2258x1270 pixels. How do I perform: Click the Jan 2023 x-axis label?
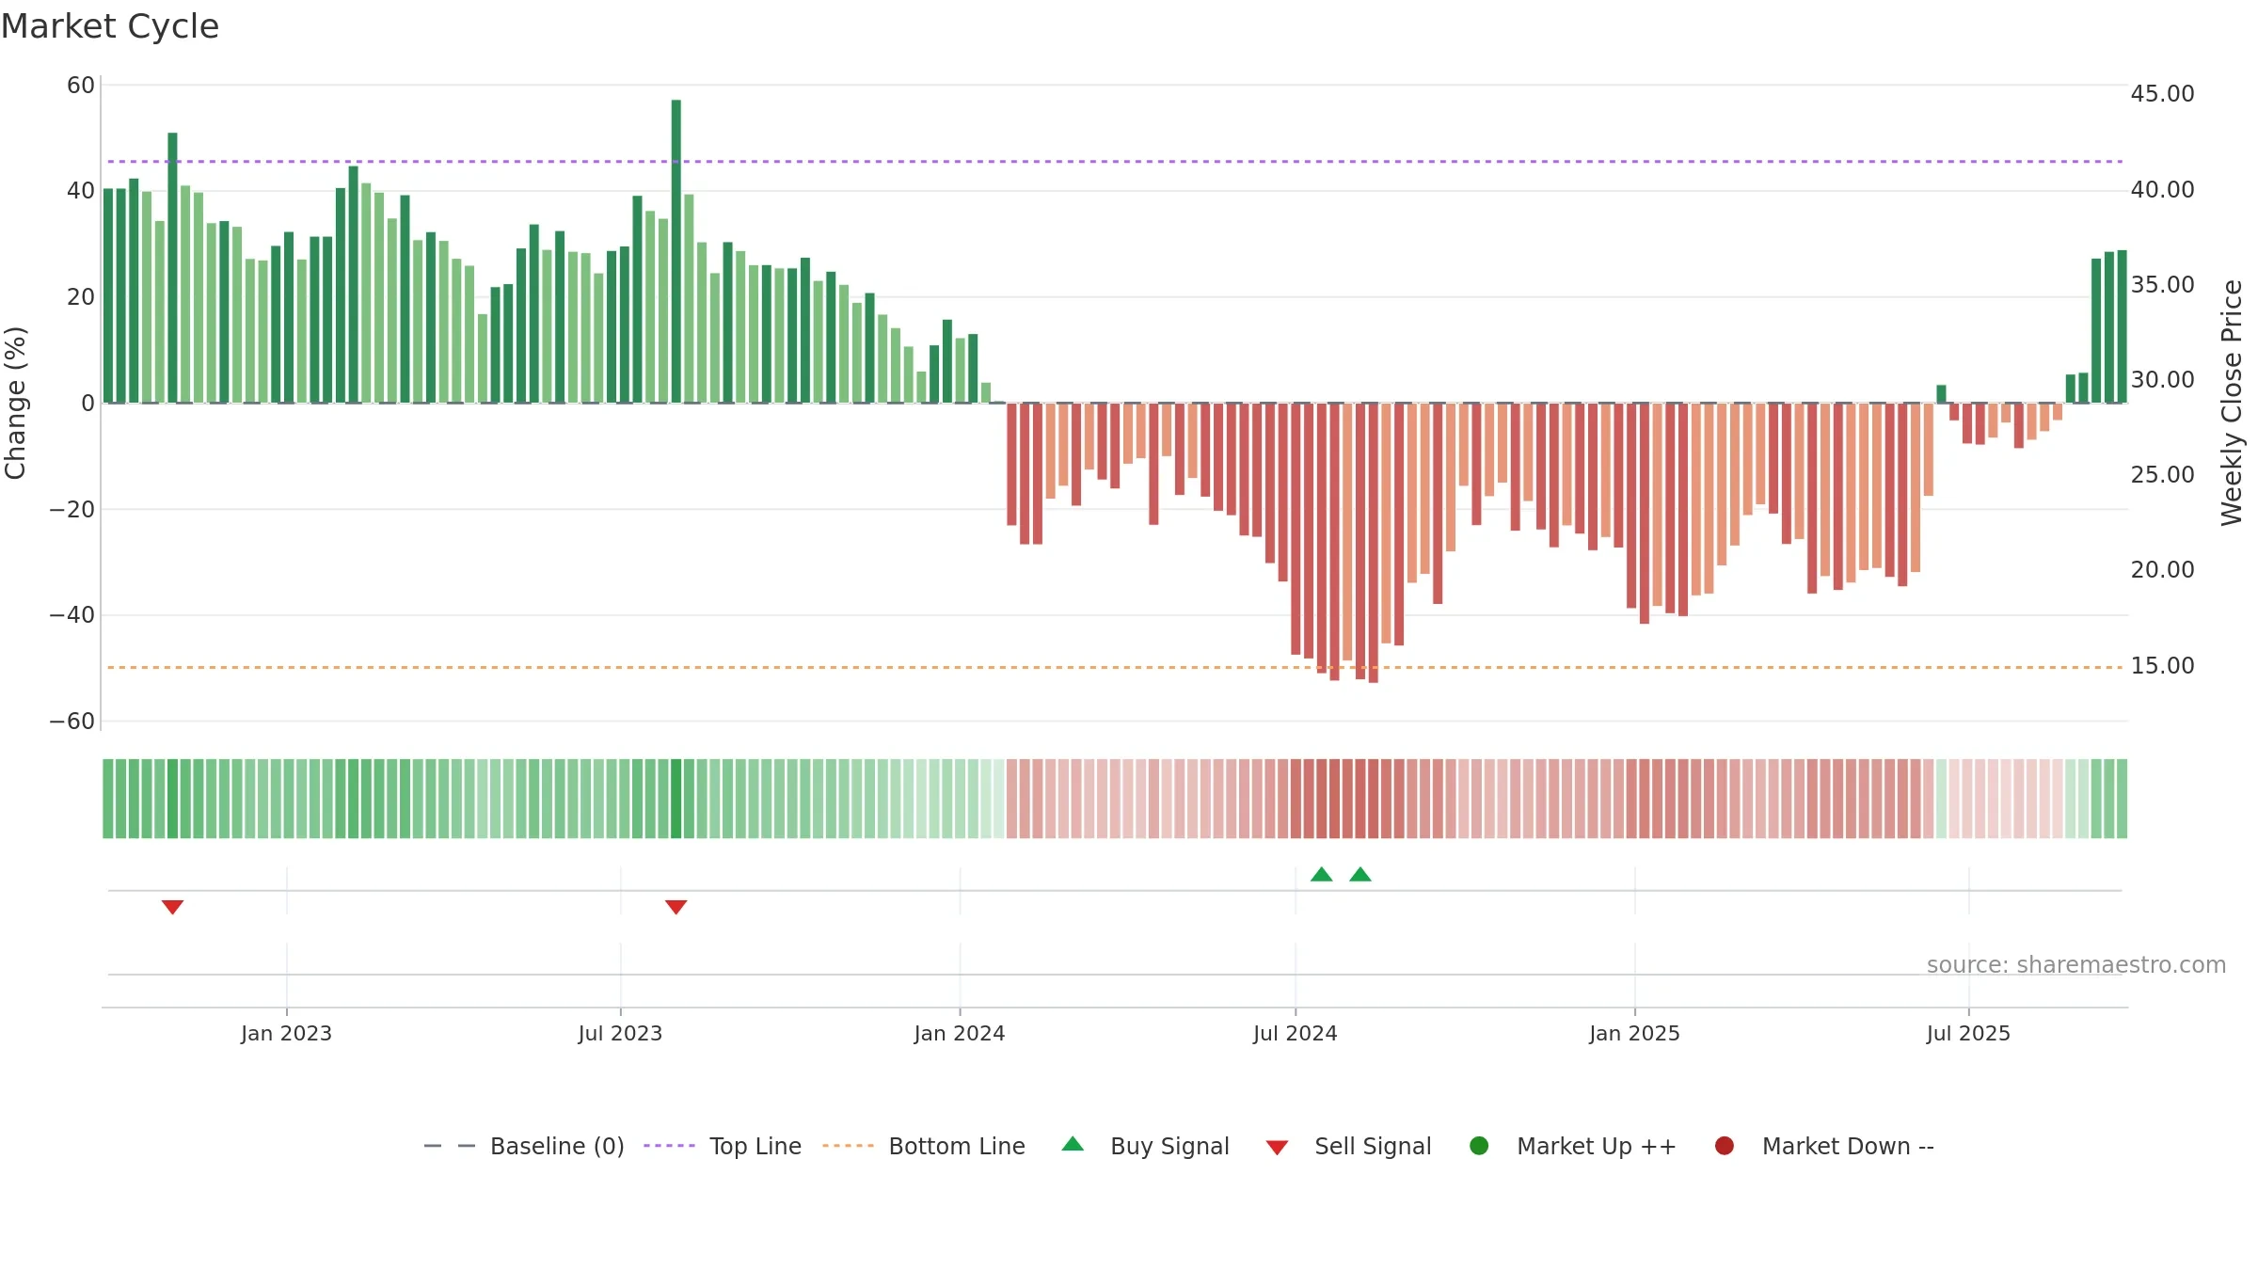(x=286, y=1034)
